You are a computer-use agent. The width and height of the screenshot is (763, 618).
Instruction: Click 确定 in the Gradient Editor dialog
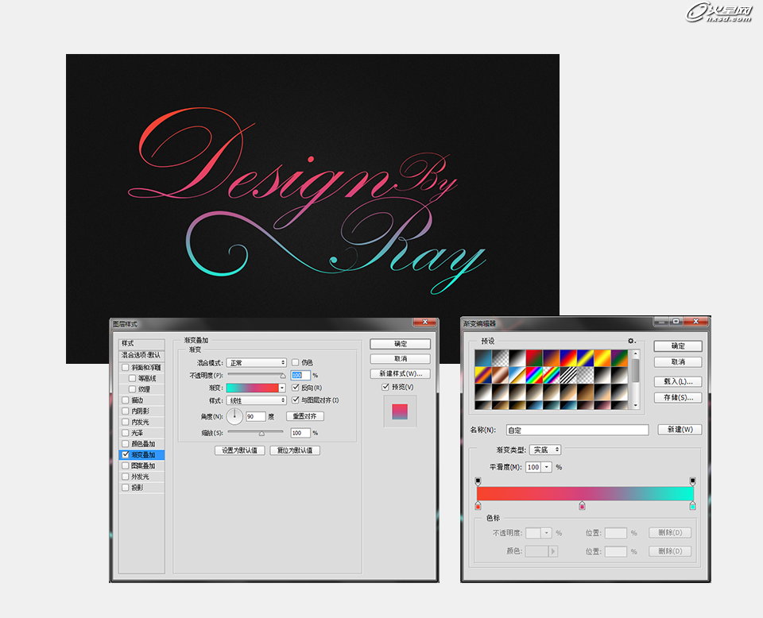[678, 346]
